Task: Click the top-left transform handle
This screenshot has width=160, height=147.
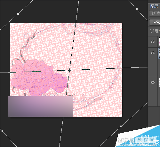Action: pos(18,14)
